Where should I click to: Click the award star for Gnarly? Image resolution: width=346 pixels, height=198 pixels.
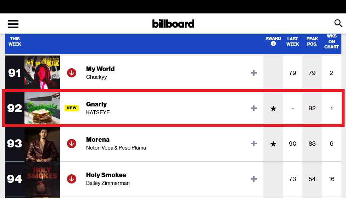[x=273, y=108]
